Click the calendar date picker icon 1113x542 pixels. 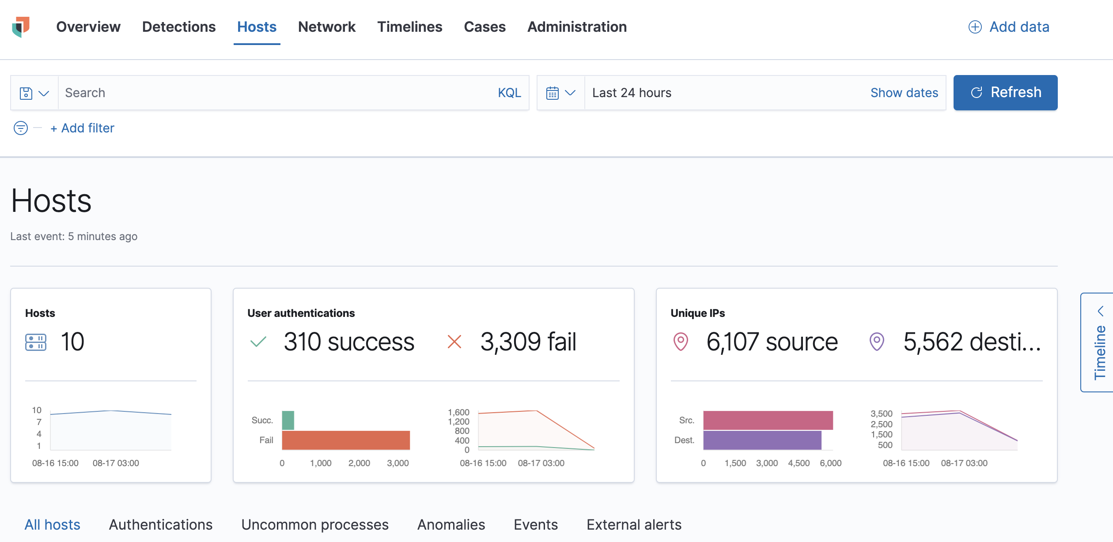pyautogui.click(x=552, y=93)
